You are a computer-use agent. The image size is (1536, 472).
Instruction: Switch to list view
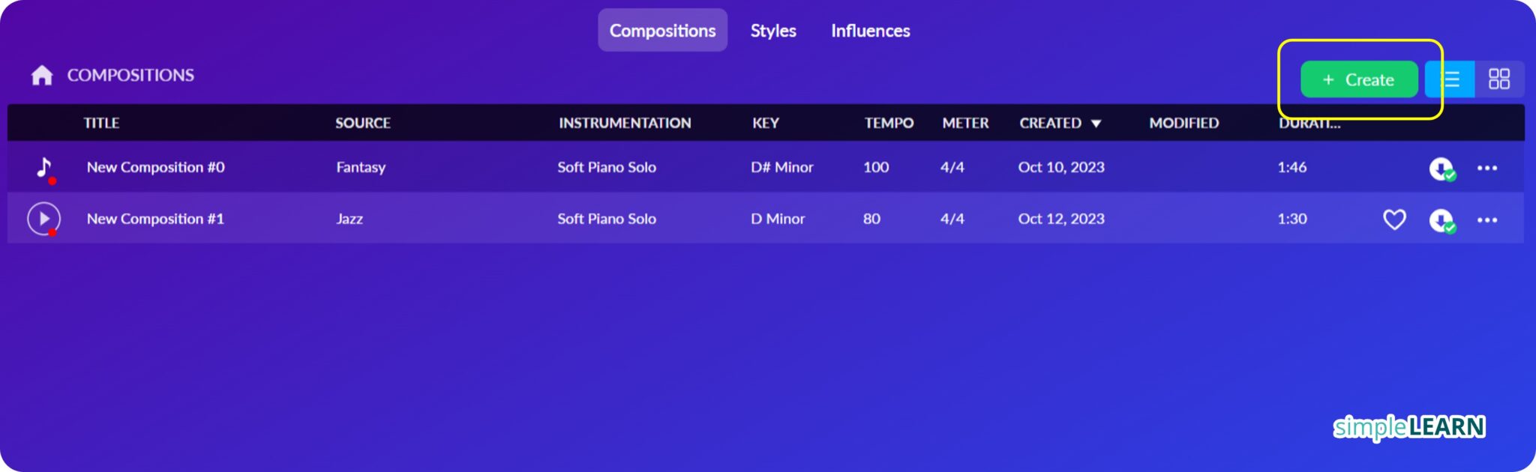click(1450, 79)
